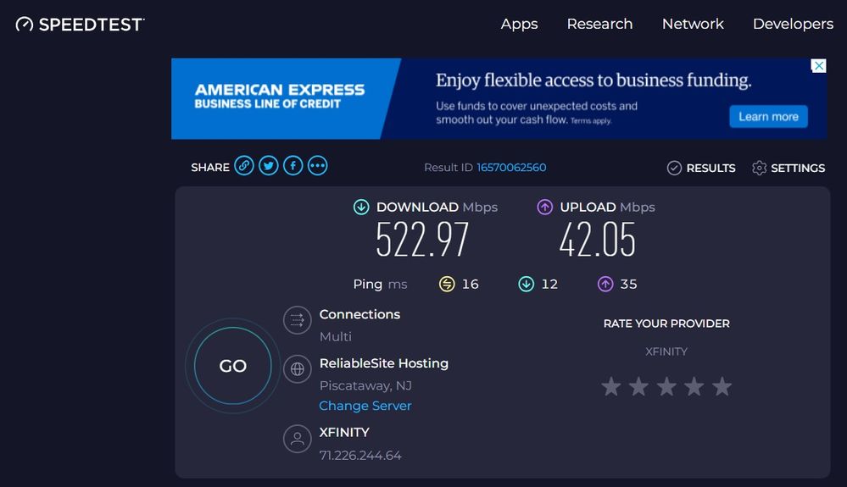Open the RESULTS history button
The height and width of the screenshot is (487, 847).
pyautogui.click(x=701, y=168)
